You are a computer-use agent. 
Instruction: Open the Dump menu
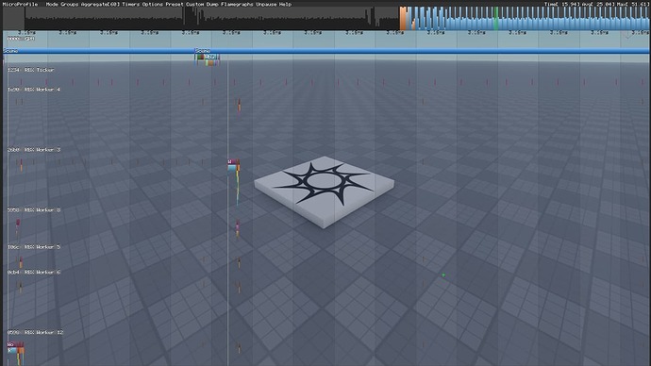pos(212,4)
